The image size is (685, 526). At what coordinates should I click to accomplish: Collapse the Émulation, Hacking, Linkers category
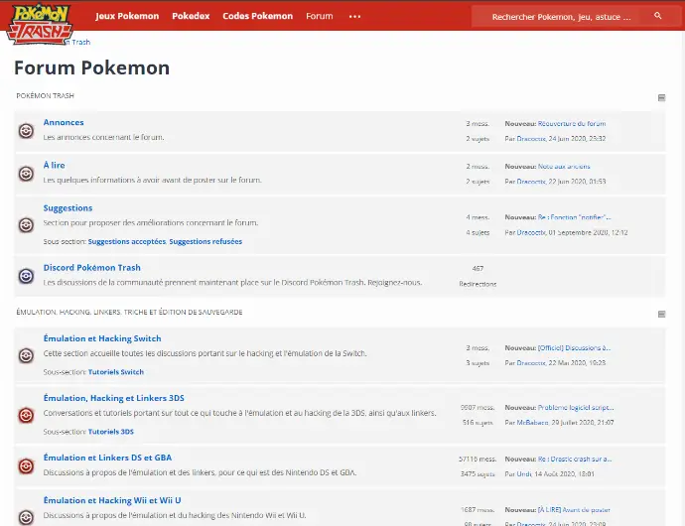tap(661, 315)
